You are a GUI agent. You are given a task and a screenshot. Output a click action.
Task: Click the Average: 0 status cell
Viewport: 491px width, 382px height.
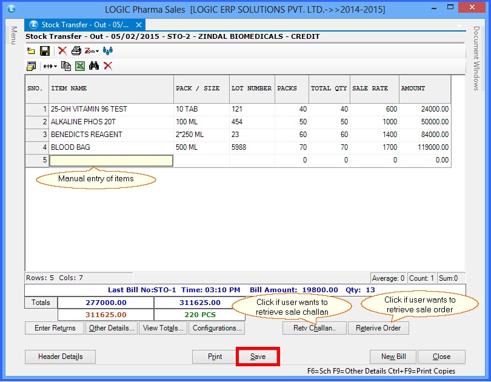click(x=388, y=278)
